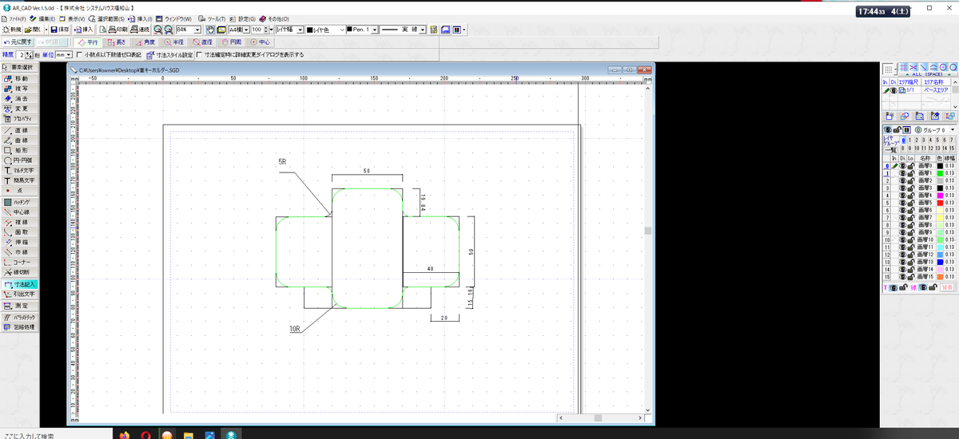
Task: Toggle visibility eye for layer 画層15
Action: tap(904, 276)
